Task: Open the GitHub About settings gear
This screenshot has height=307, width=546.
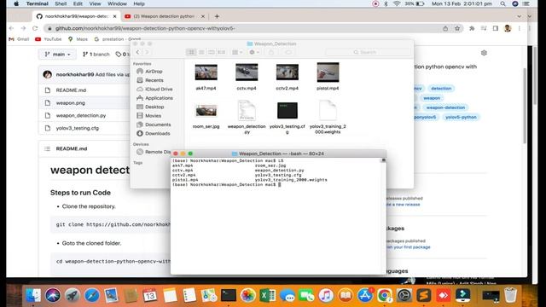Action: click(x=484, y=53)
